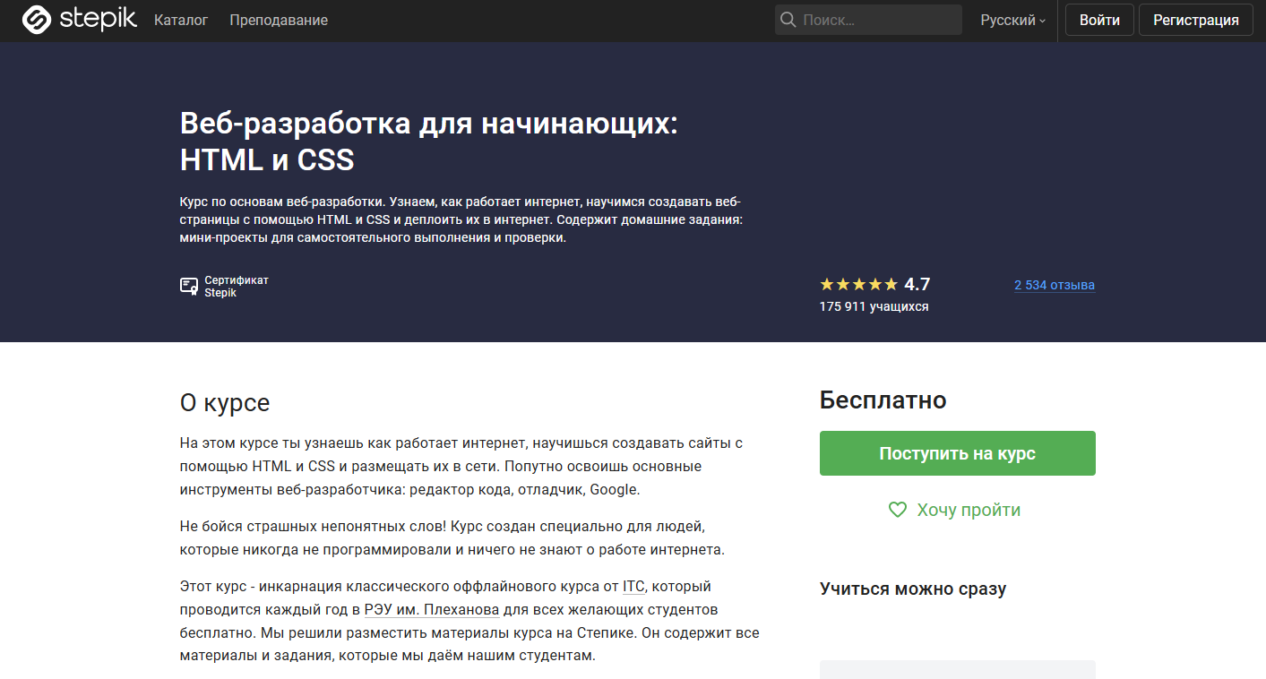Click the Войти button

pos(1098,19)
